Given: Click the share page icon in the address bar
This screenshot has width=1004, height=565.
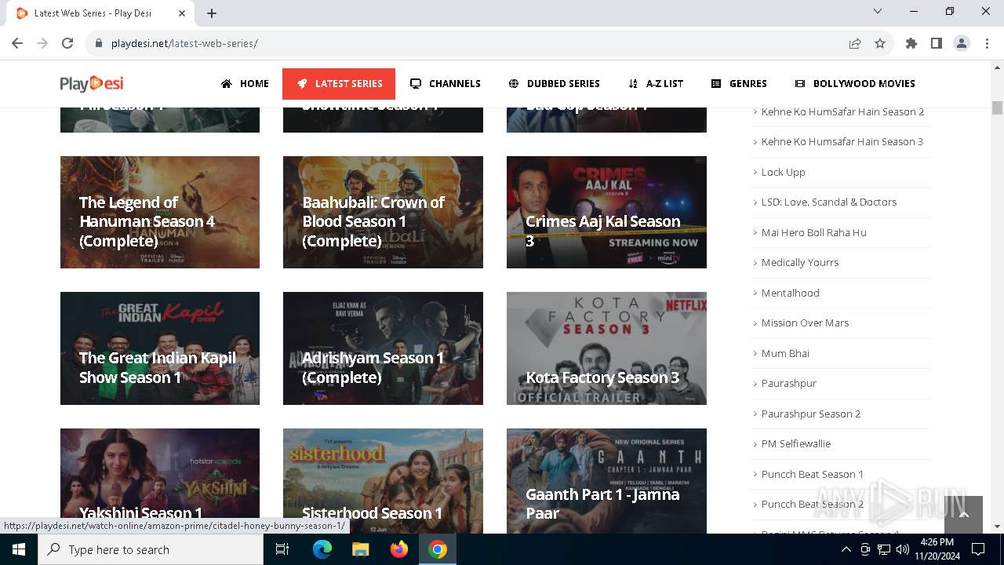Looking at the screenshot, I should tap(855, 43).
